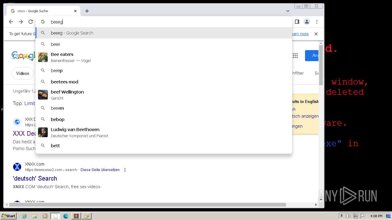Choose the 'beeem' search suggestion
The image size is (392, 220).
click(164, 108)
